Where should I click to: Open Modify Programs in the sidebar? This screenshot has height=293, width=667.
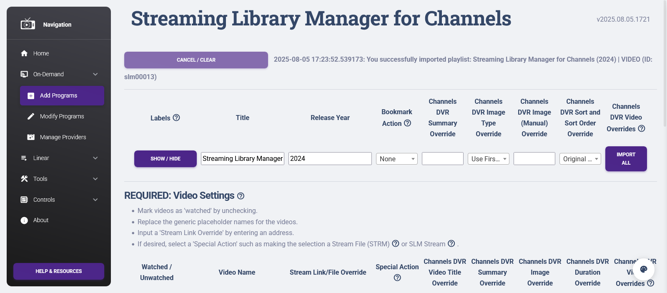pyautogui.click(x=62, y=116)
